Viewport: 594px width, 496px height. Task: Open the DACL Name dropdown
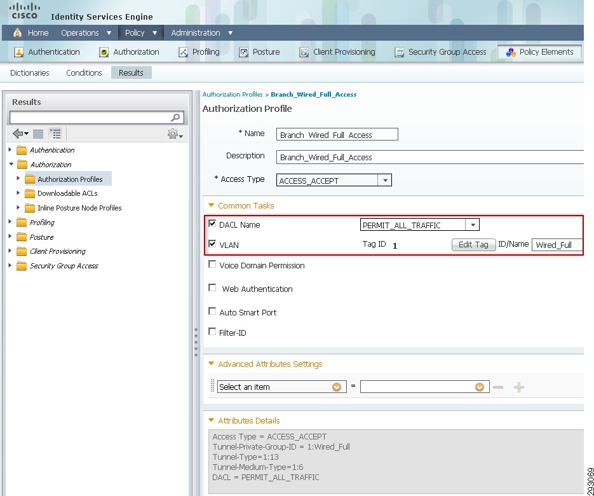point(473,225)
